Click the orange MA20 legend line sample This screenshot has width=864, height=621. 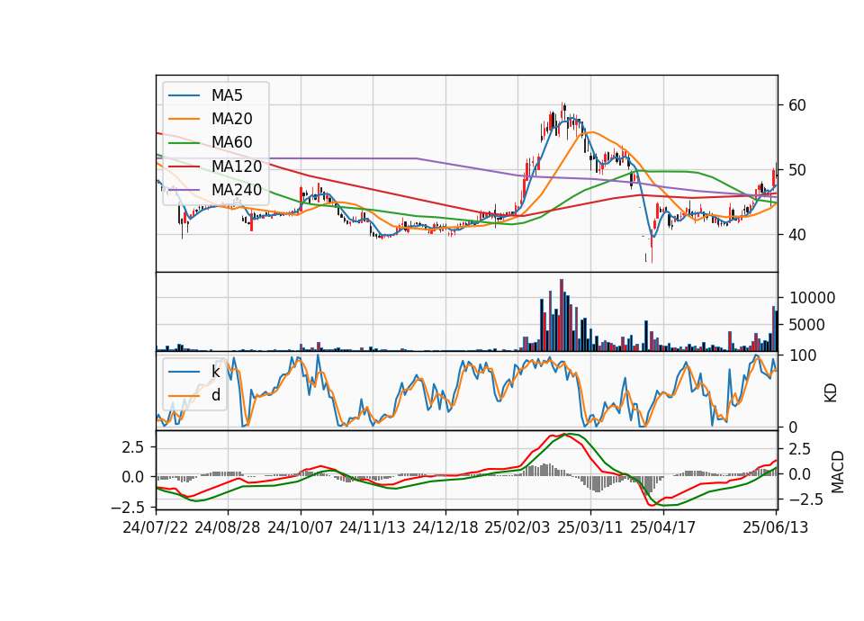click(x=184, y=119)
